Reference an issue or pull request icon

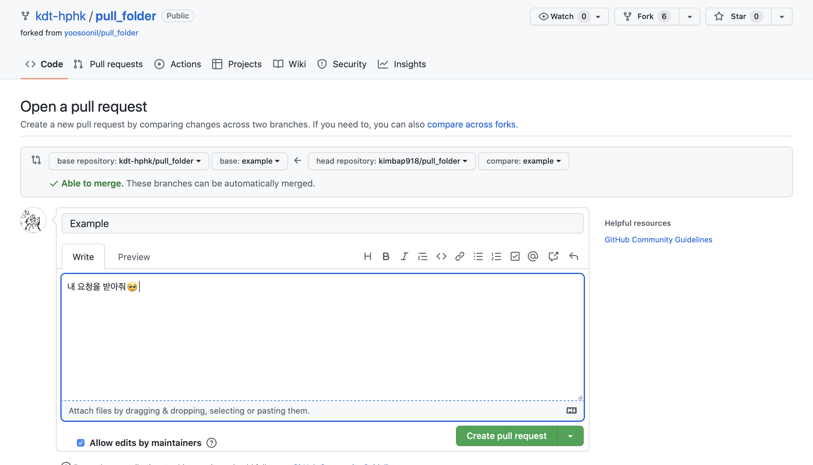coord(554,257)
